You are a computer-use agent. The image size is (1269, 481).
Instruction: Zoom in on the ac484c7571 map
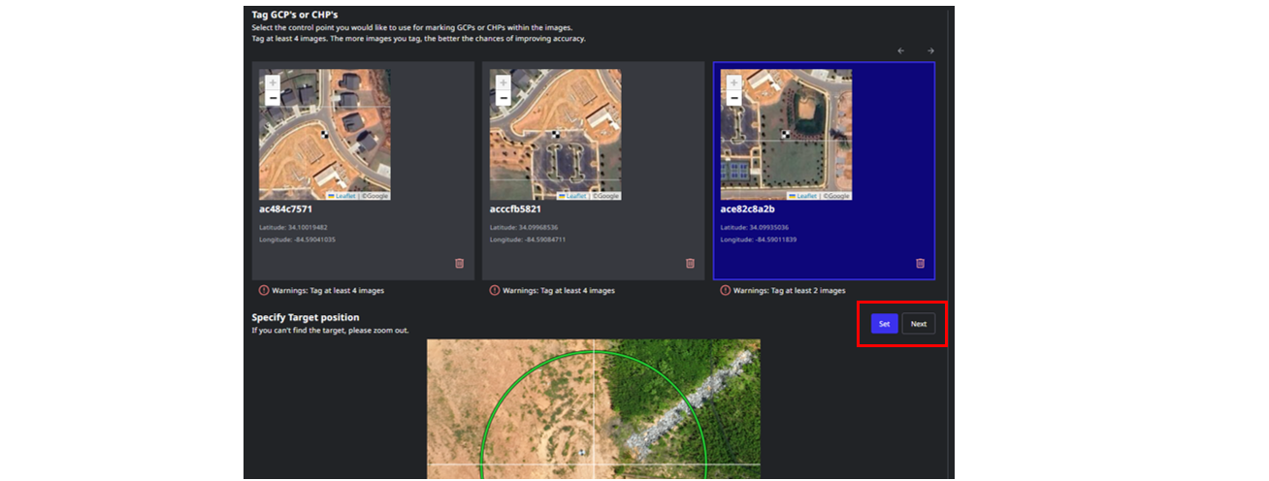(x=273, y=83)
